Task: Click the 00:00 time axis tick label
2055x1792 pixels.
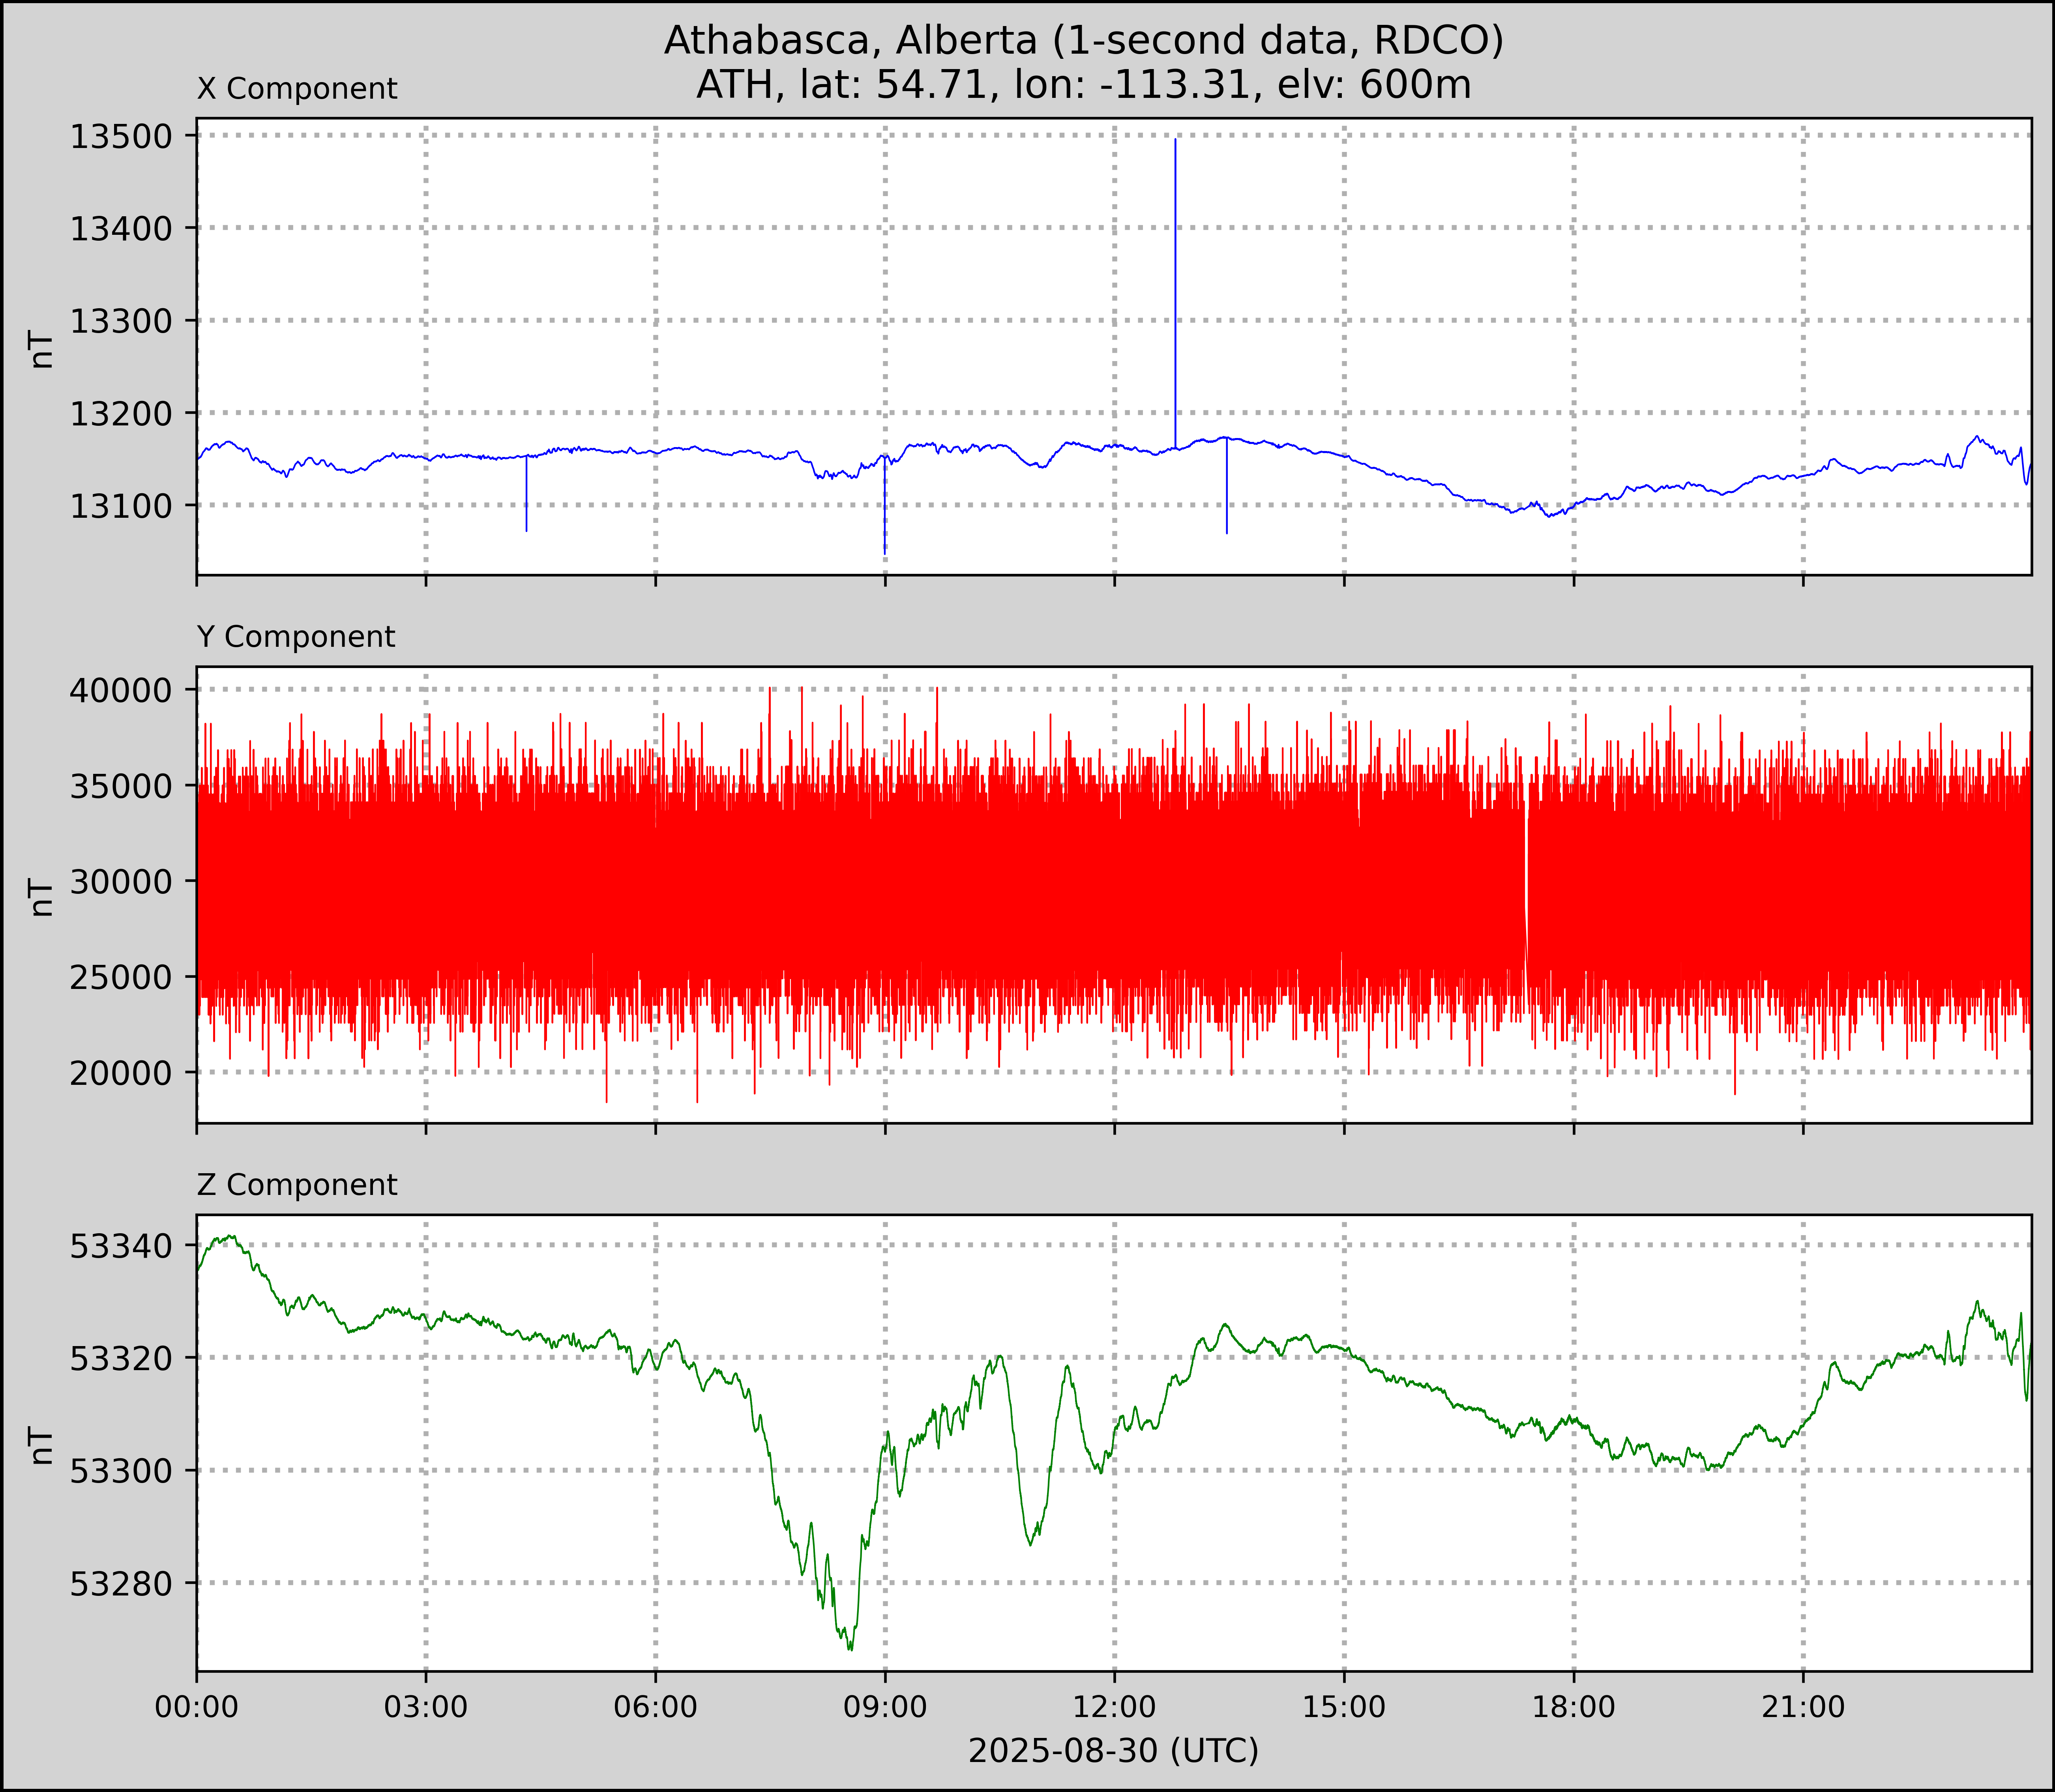Action: tap(197, 1707)
